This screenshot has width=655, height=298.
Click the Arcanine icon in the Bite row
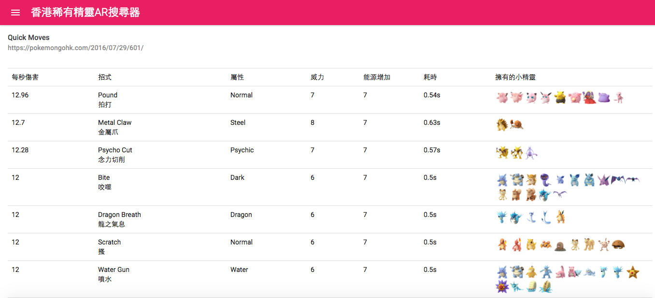click(x=531, y=195)
